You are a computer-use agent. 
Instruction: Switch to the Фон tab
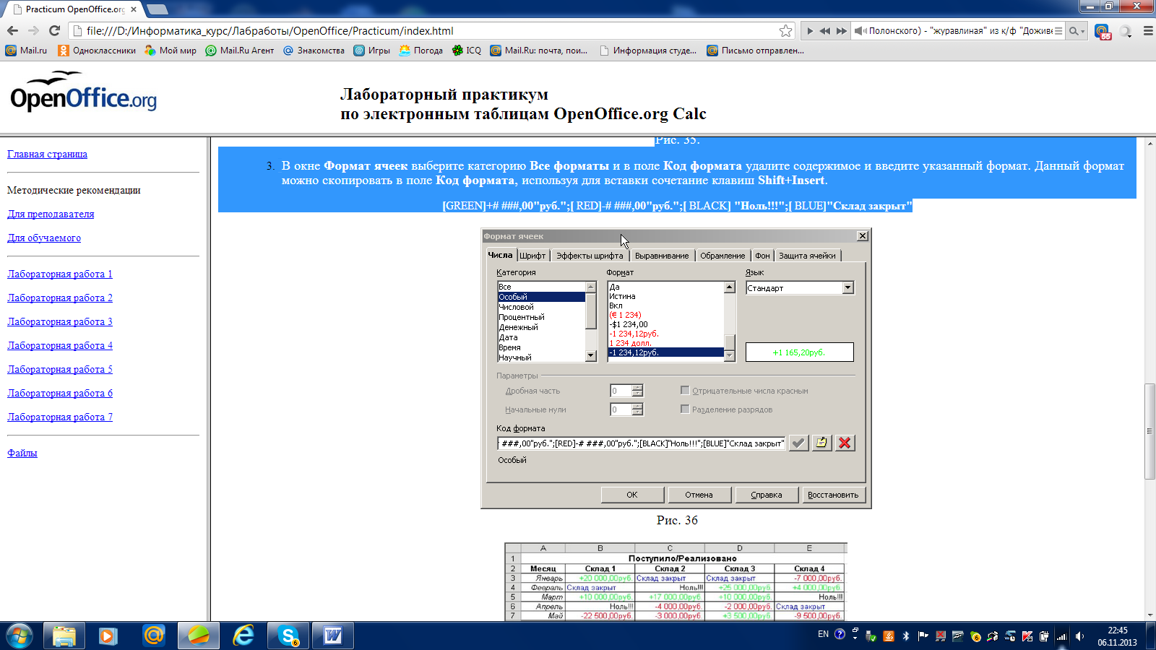(x=762, y=256)
